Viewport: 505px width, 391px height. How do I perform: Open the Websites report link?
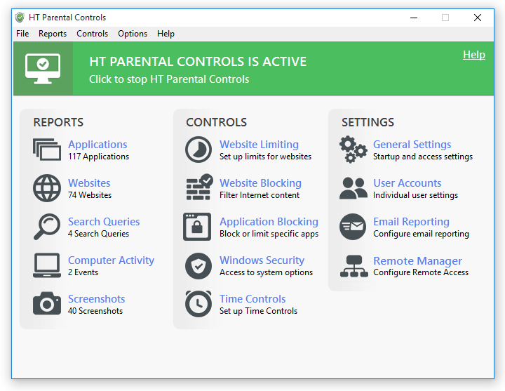point(89,183)
